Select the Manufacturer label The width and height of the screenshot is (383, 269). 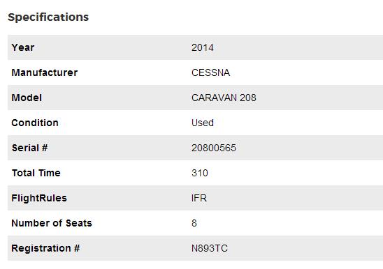click(45, 72)
